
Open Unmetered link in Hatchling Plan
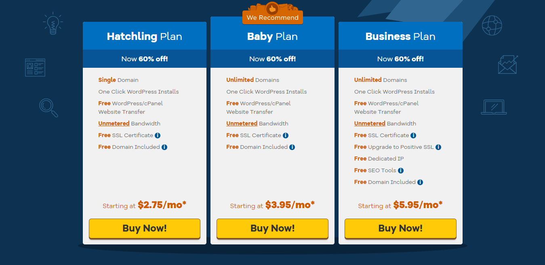(x=114, y=123)
